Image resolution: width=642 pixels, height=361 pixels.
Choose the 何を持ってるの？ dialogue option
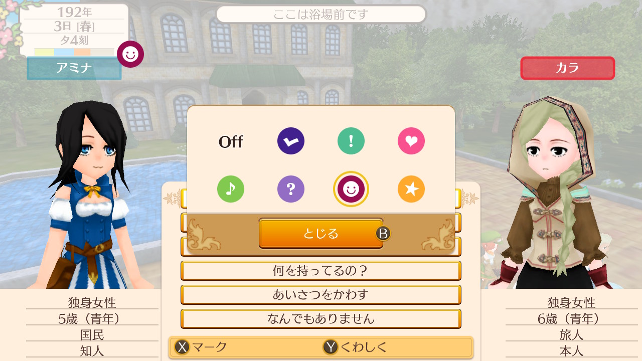coord(321,271)
